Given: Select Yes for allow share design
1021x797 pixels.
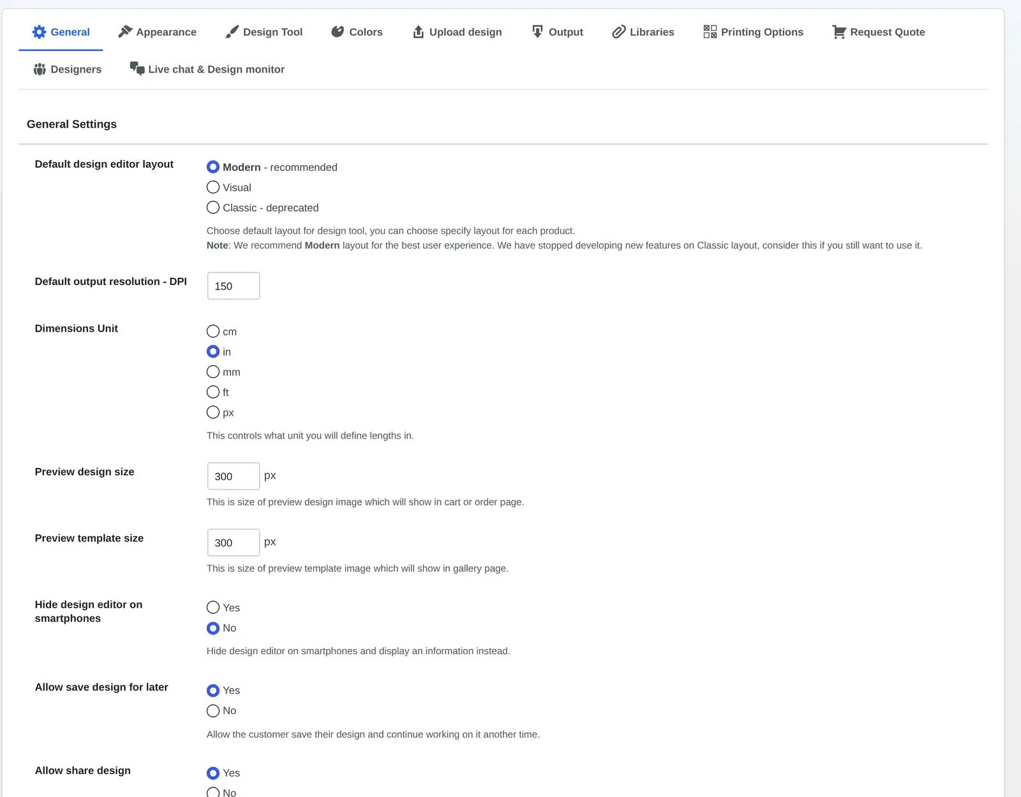Looking at the screenshot, I should tap(213, 773).
